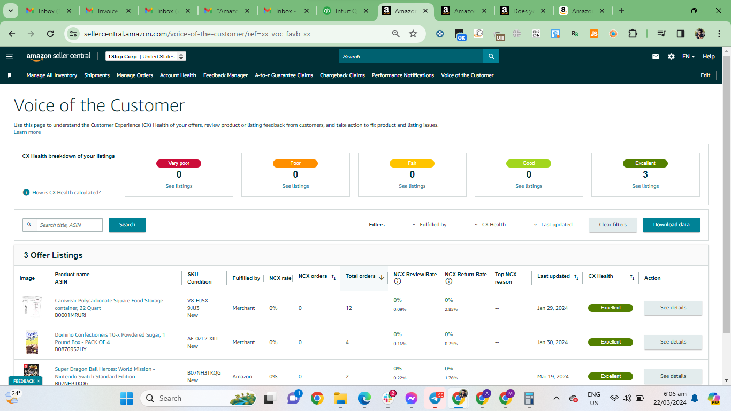731x411 pixels.
Task: Sort the table by CX Health column
Action: (632, 277)
